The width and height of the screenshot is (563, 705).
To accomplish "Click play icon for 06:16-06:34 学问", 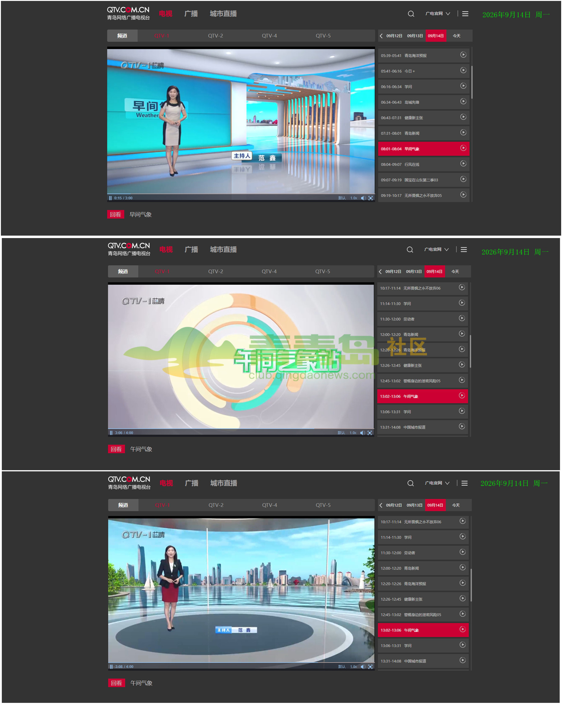I will 463,86.
